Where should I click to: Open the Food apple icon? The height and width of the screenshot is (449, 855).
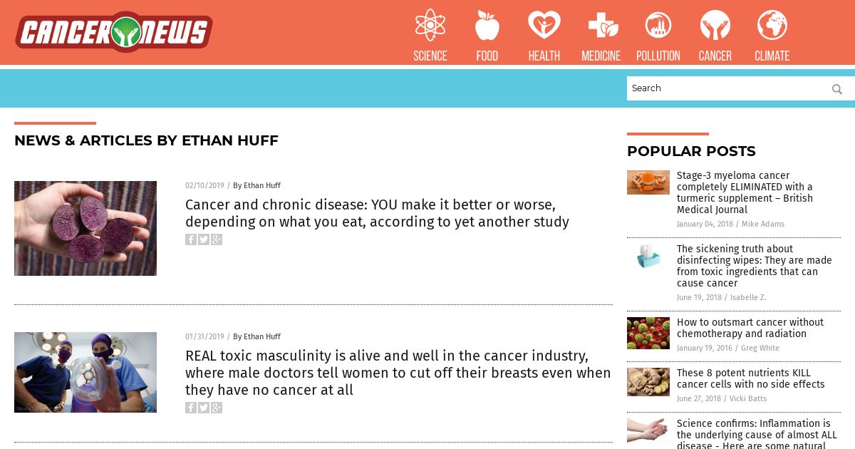tap(487, 25)
